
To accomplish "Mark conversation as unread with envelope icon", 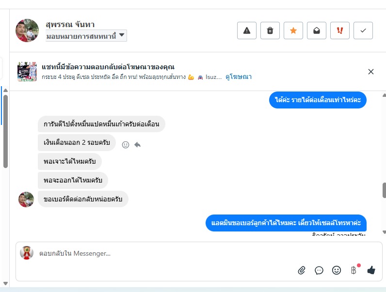I will [317, 31].
